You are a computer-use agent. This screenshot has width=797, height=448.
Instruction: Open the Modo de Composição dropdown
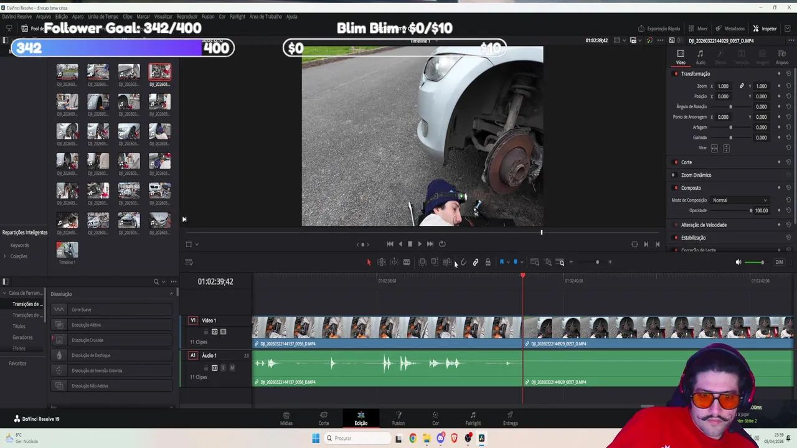tap(740, 200)
